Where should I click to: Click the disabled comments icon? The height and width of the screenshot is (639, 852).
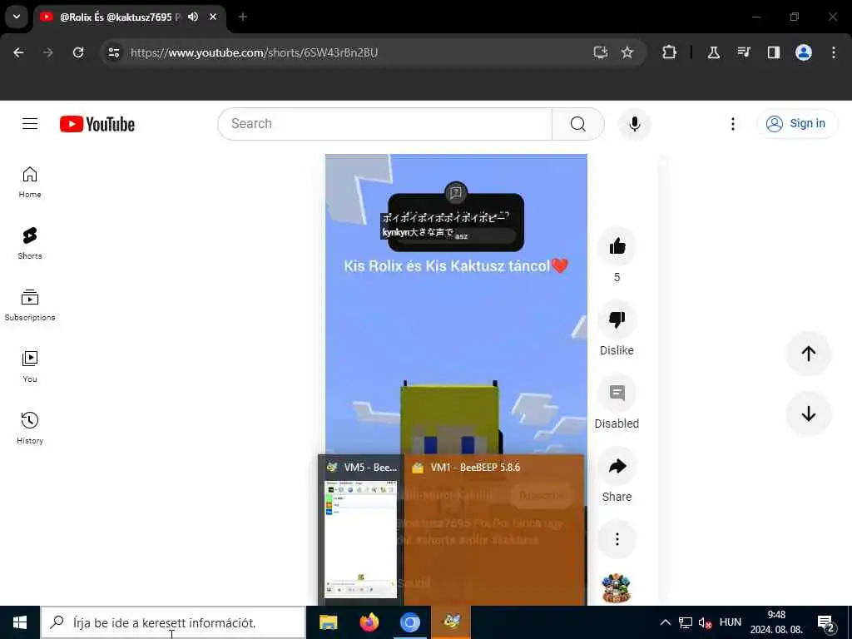(617, 393)
